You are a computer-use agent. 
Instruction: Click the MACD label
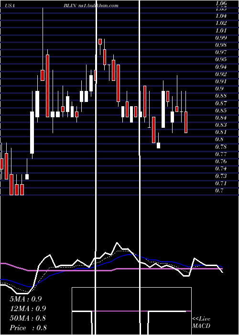coord(201,326)
